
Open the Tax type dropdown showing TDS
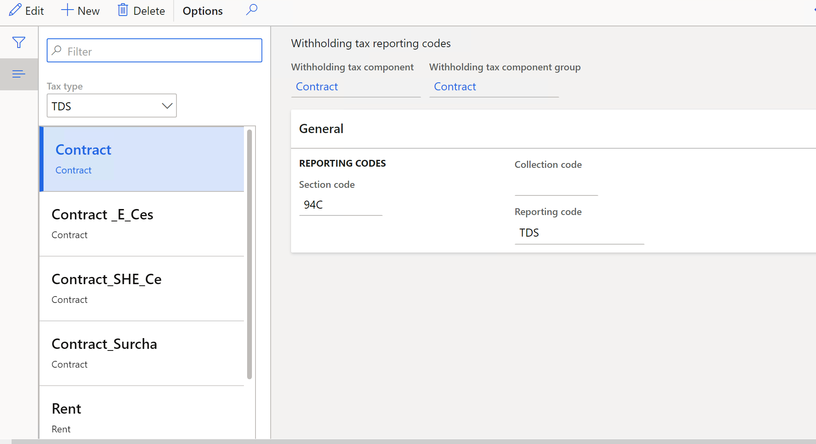point(112,106)
